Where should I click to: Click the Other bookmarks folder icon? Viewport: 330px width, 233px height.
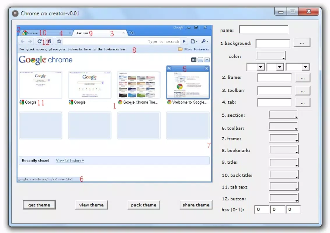coord(180,49)
